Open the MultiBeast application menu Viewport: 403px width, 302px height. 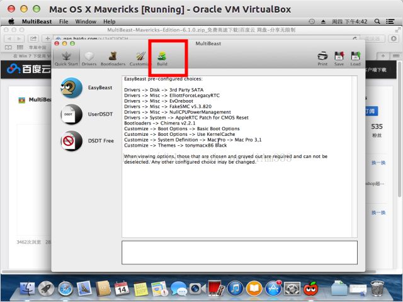point(37,21)
